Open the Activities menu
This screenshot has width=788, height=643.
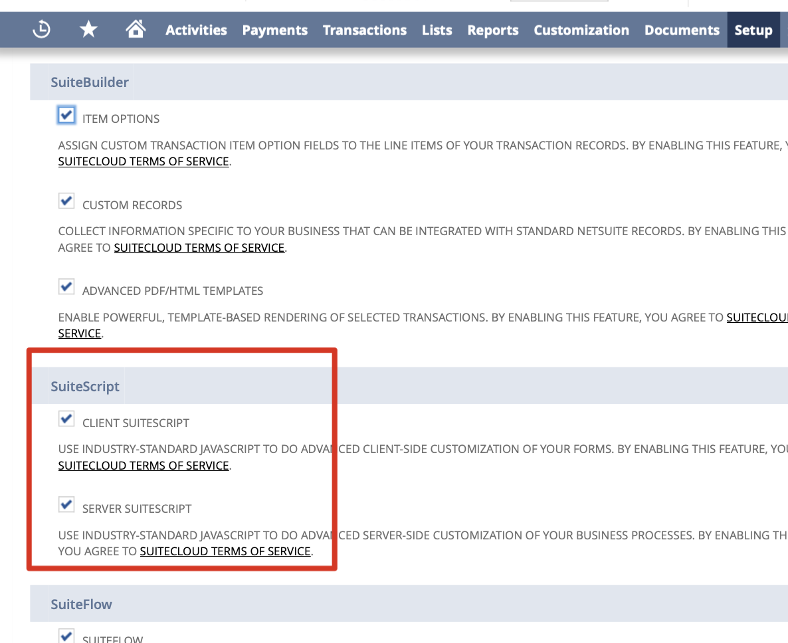pyautogui.click(x=196, y=30)
